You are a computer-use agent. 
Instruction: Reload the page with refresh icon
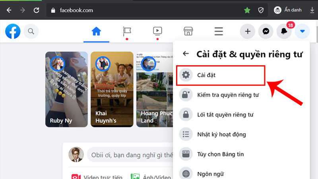click(x=37, y=10)
